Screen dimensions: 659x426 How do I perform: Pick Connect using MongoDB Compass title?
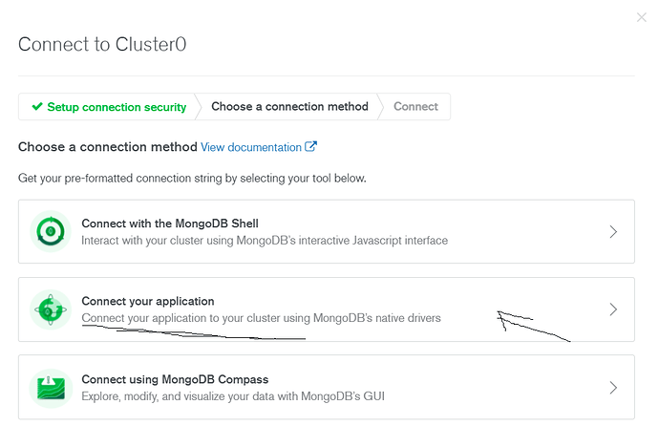point(175,379)
